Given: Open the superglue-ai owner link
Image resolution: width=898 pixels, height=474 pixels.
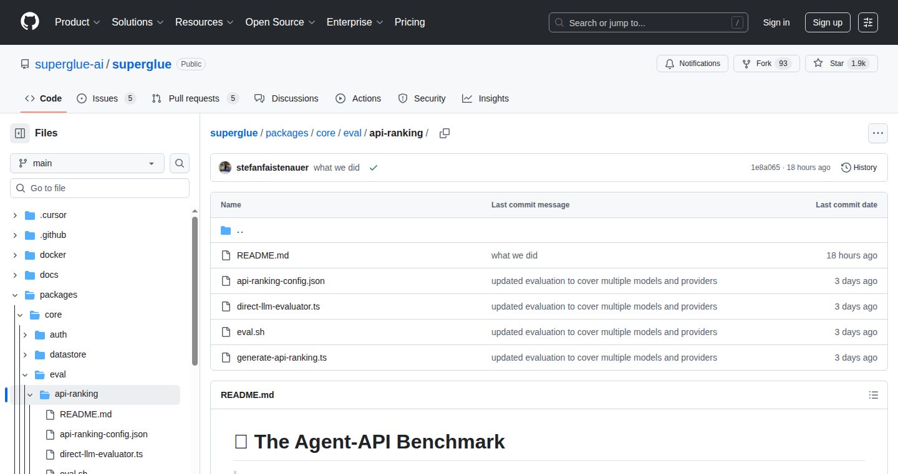Looking at the screenshot, I should coord(69,64).
